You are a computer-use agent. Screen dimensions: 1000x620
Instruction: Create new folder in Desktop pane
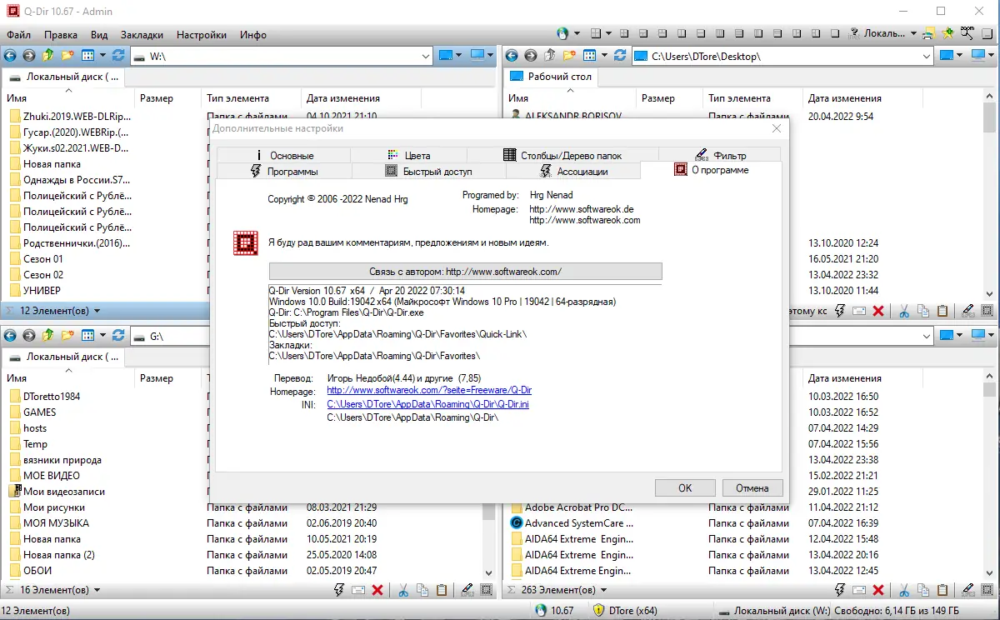pyautogui.click(x=570, y=56)
